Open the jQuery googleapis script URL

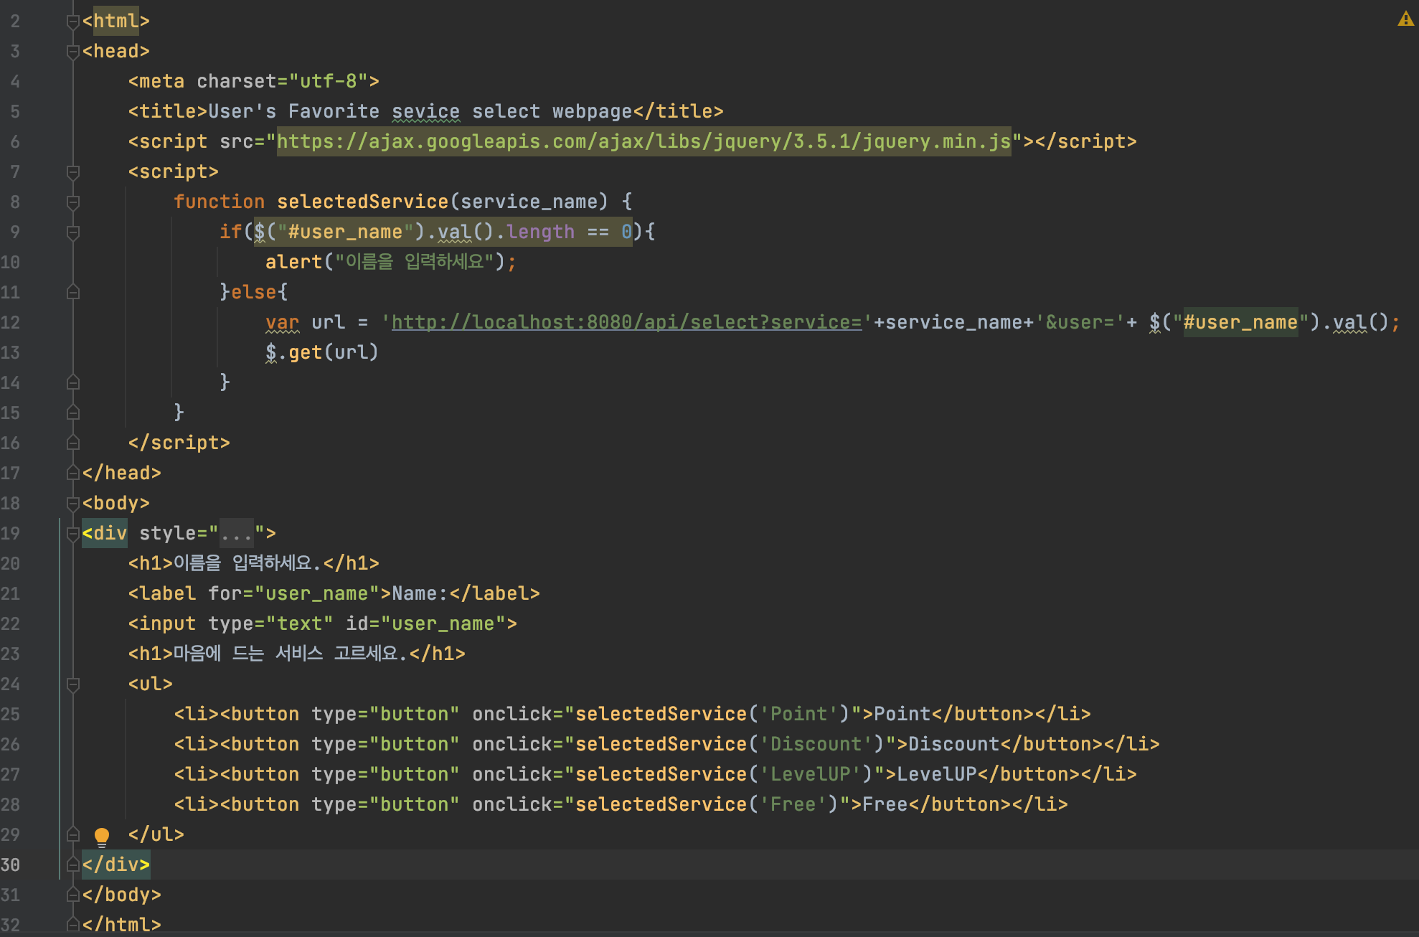(x=643, y=142)
